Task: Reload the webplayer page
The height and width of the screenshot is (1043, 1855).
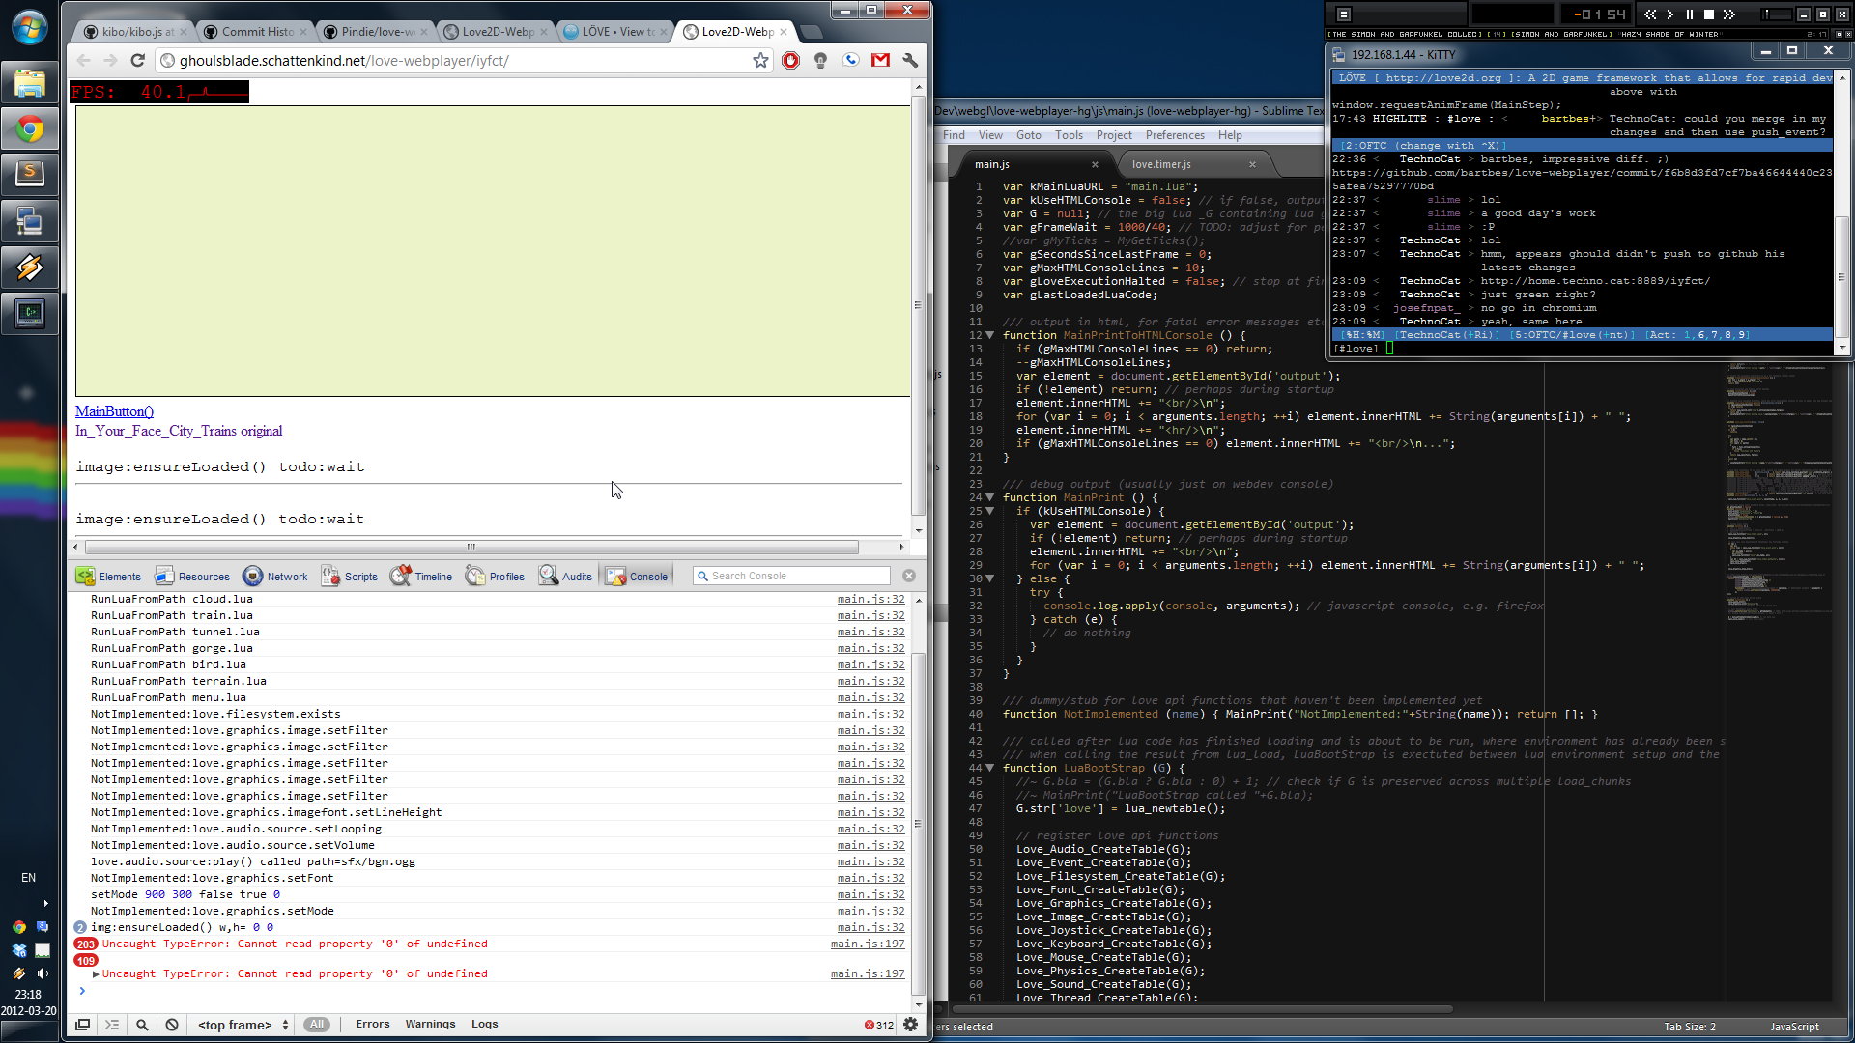Action: coord(137,60)
